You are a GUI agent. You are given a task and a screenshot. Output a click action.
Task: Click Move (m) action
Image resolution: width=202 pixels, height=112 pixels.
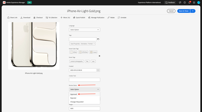click(x=65, y=17)
